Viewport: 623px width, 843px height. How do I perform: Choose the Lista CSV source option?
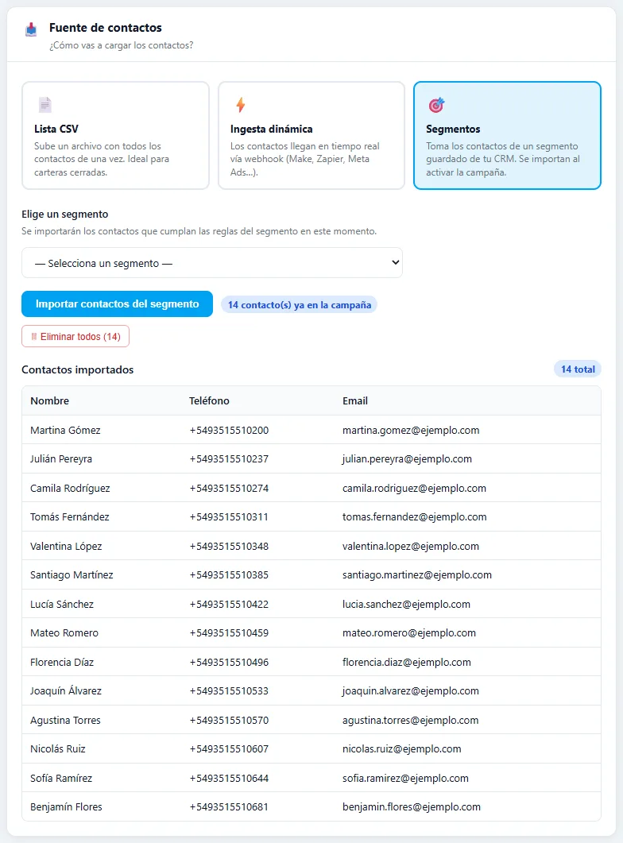pos(115,136)
